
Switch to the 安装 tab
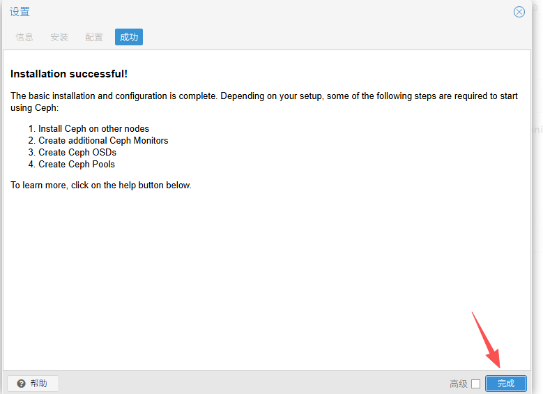(59, 37)
